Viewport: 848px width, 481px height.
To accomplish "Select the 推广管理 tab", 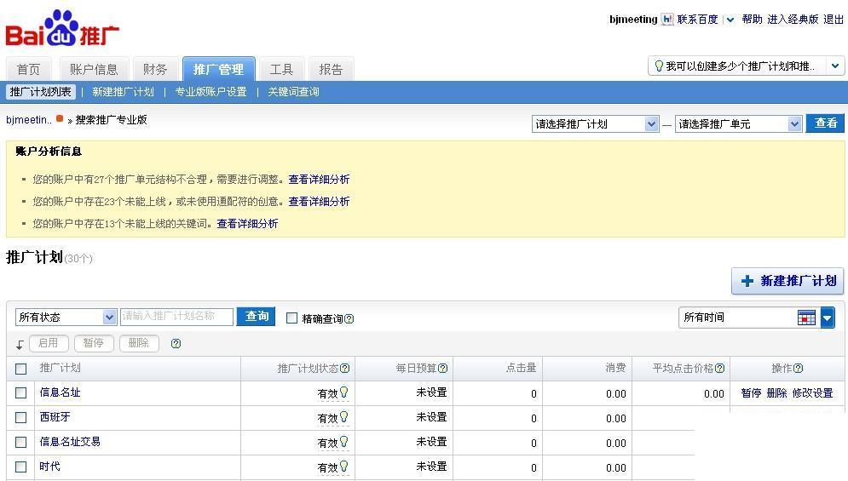I will click(x=218, y=69).
